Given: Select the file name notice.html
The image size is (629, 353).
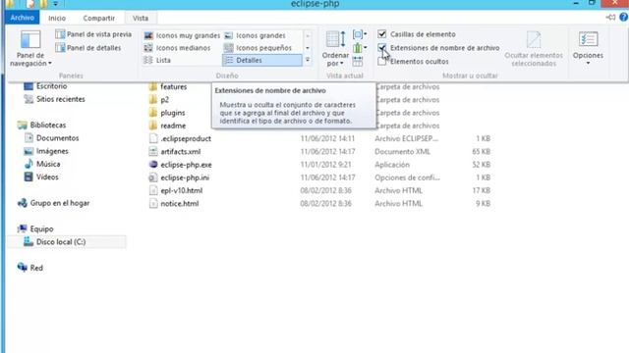Looking at the screenshot, I should coord(180,204).
